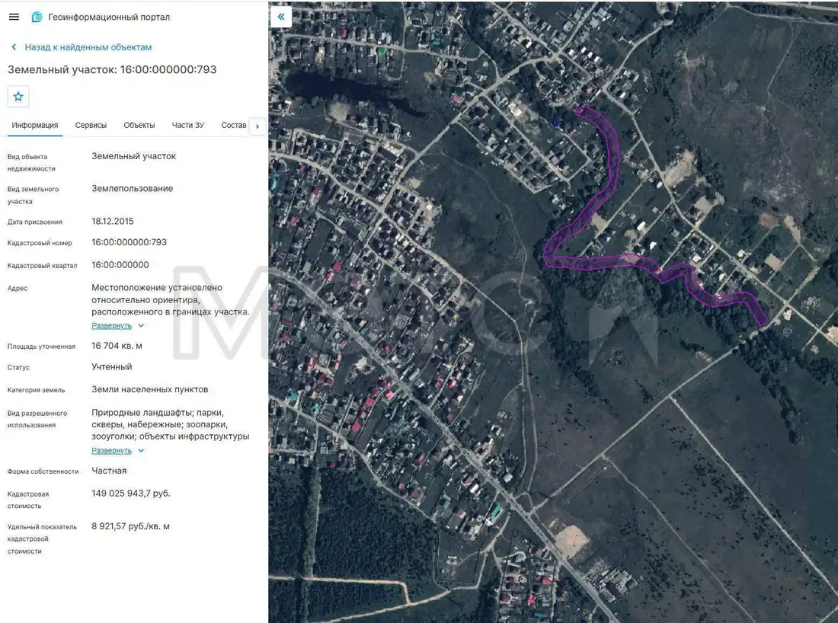
Task: Select the Информация tab
Action: pos(35,125)
